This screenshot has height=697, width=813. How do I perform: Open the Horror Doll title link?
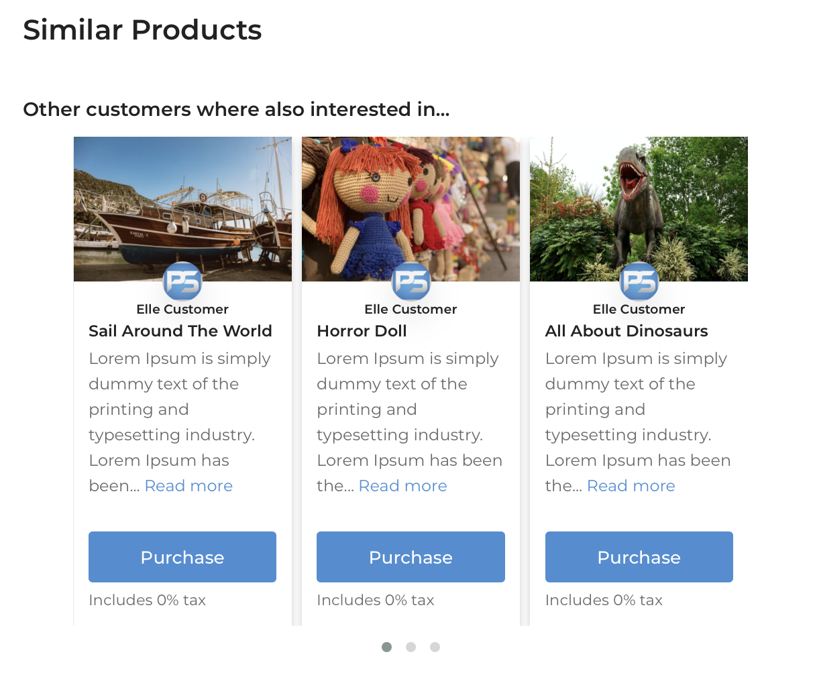pyautogui.click(x=362, y=331)
